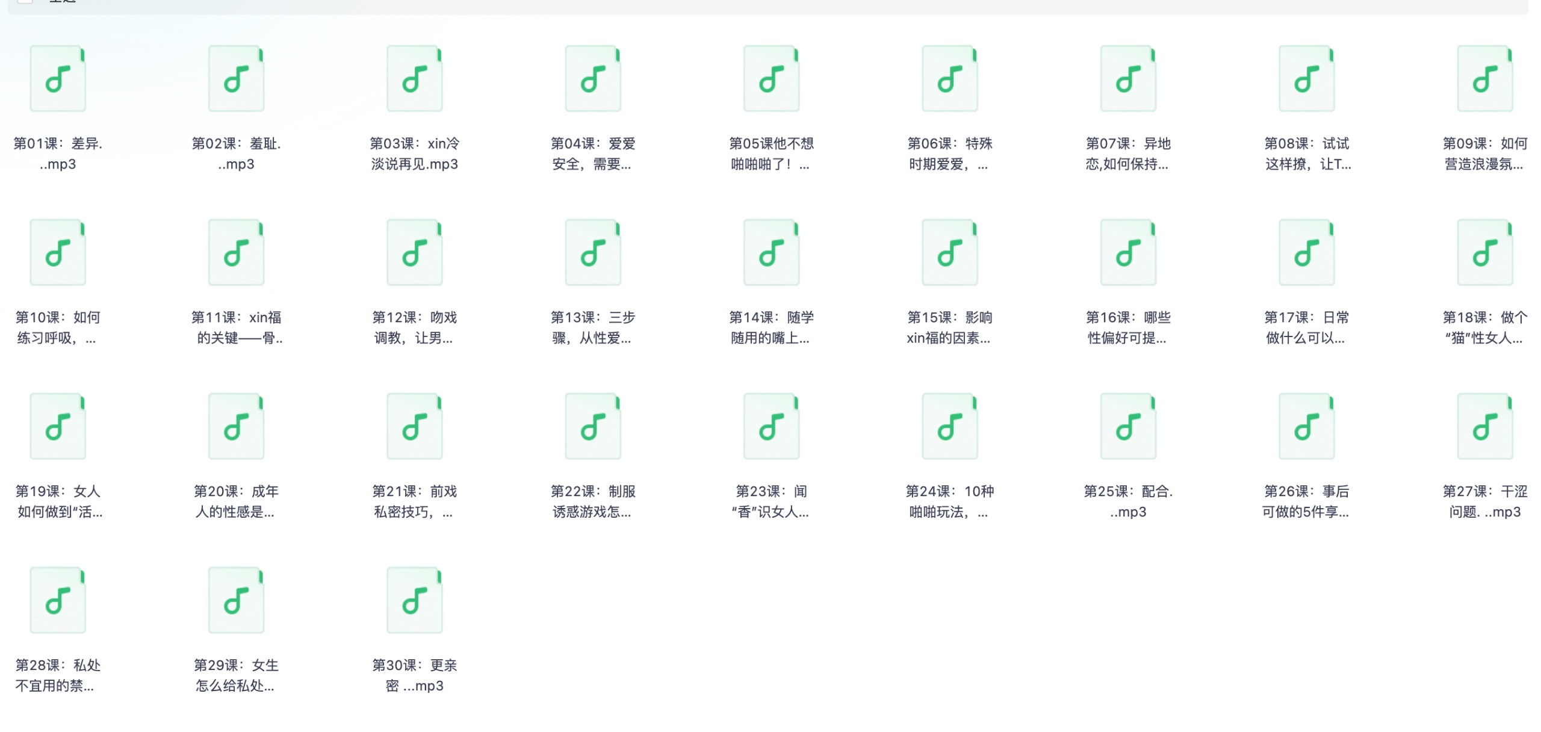The height and width of the screenshot is (732, 1541).
Task: Select the 第05课他不想 audio file icon
Action: [772, 78]
